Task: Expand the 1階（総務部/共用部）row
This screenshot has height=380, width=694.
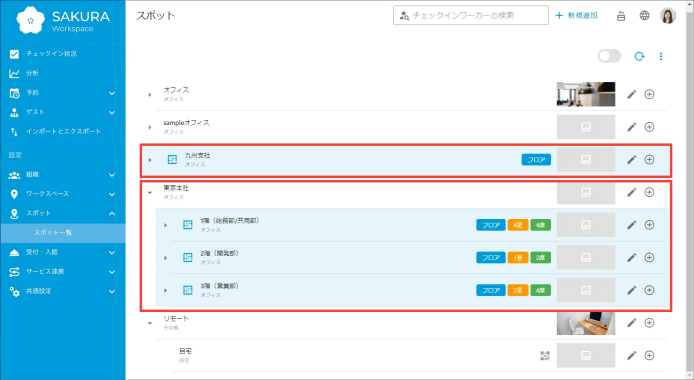Action: (166, 225)
